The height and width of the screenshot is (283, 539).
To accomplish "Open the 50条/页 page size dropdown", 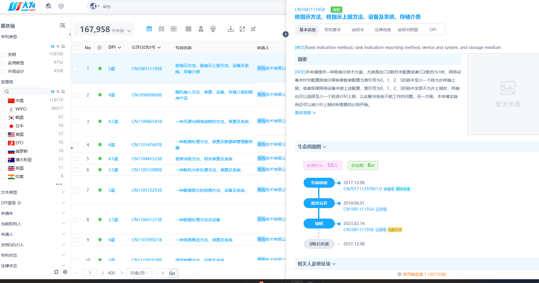I will coord(139,273).
